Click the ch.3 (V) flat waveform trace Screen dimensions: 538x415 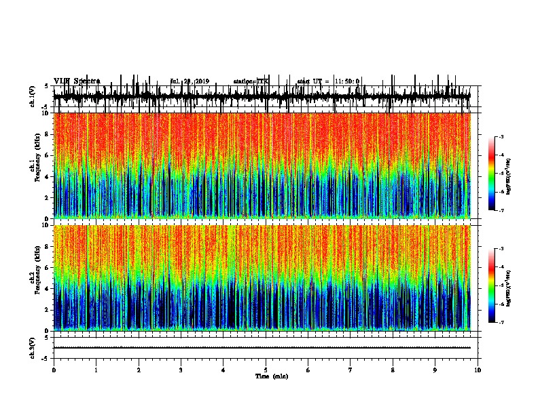[262, 348]
